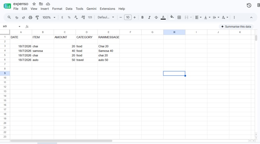Star the expenso document
The image size is (260, 144).
pyautogui.click(x=34, y=4)
